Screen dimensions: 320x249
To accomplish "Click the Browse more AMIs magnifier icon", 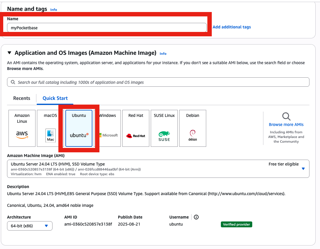I will tap(286, 116).
